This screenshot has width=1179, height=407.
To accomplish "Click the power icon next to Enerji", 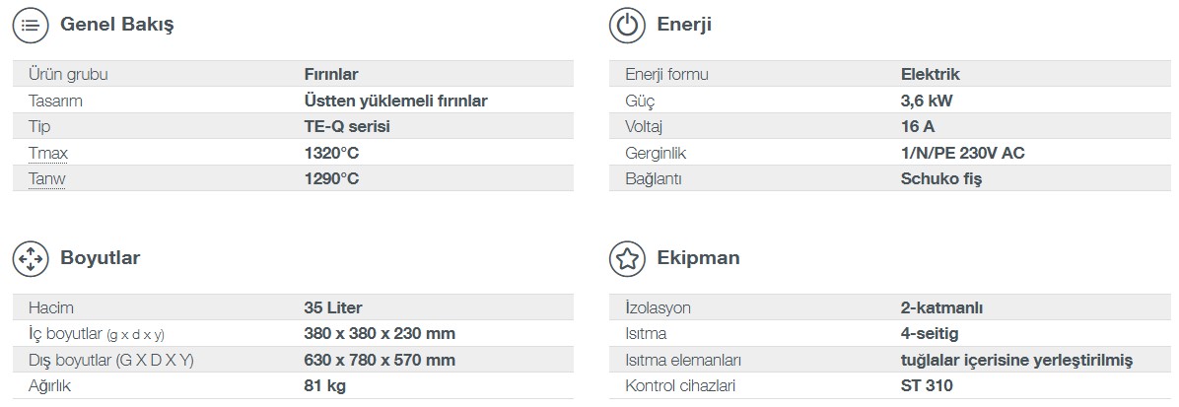I will pyautogui.click(x=627, y=25).
